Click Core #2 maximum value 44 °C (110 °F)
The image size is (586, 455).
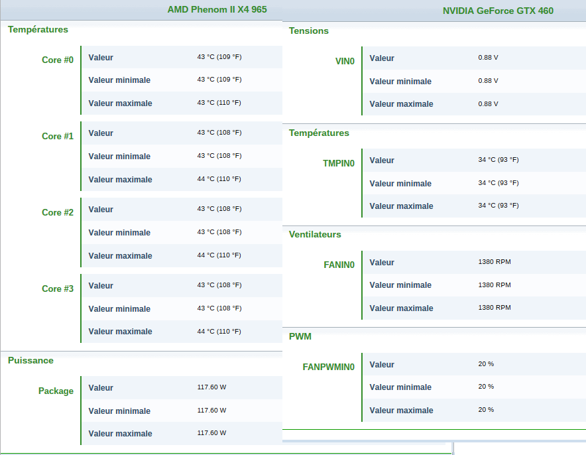click(219, 255)
